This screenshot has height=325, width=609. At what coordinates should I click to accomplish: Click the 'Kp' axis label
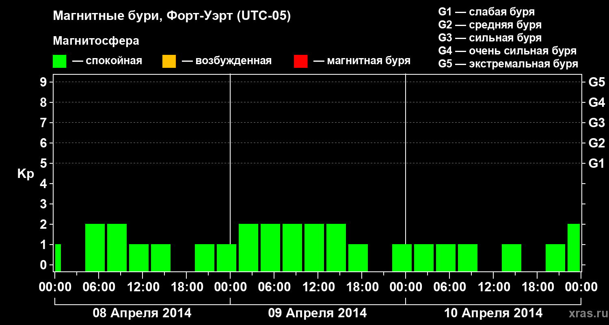point(26,174)
